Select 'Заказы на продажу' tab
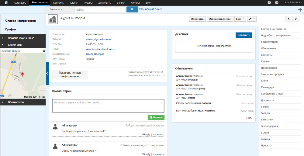The image size is (304, 156). (x=280, y=74)
